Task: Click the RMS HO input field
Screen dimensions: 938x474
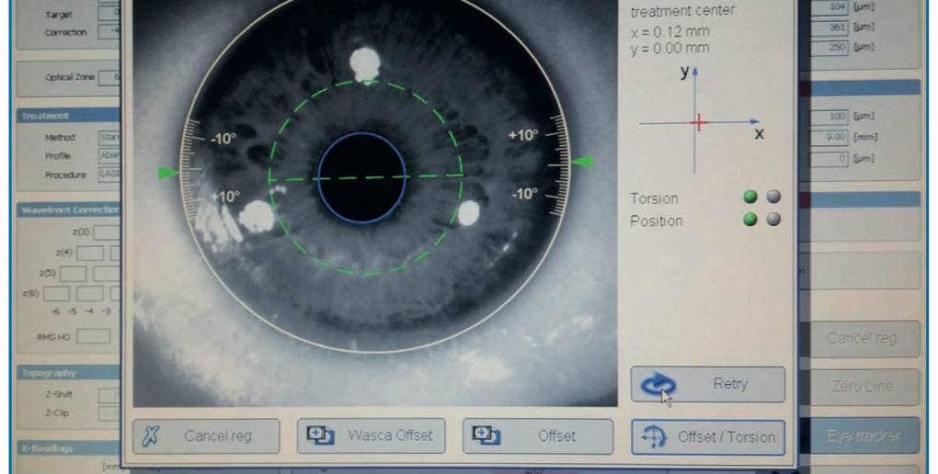Action: tap(93, 336)
